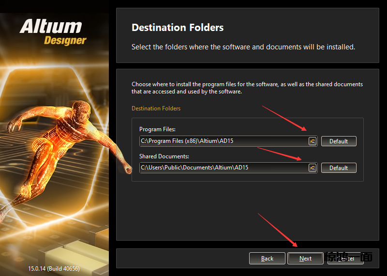Click the browse folder icon for Program Files
Screen dimensions: 387x276
(312, 141)
